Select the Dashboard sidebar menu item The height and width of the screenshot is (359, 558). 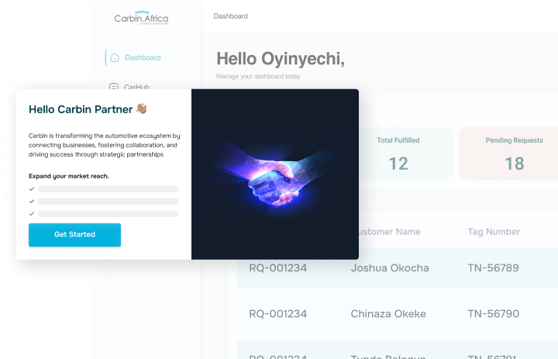[133, 57]
